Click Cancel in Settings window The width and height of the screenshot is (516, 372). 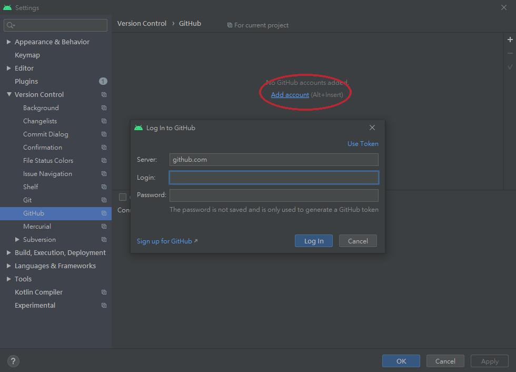445,361
